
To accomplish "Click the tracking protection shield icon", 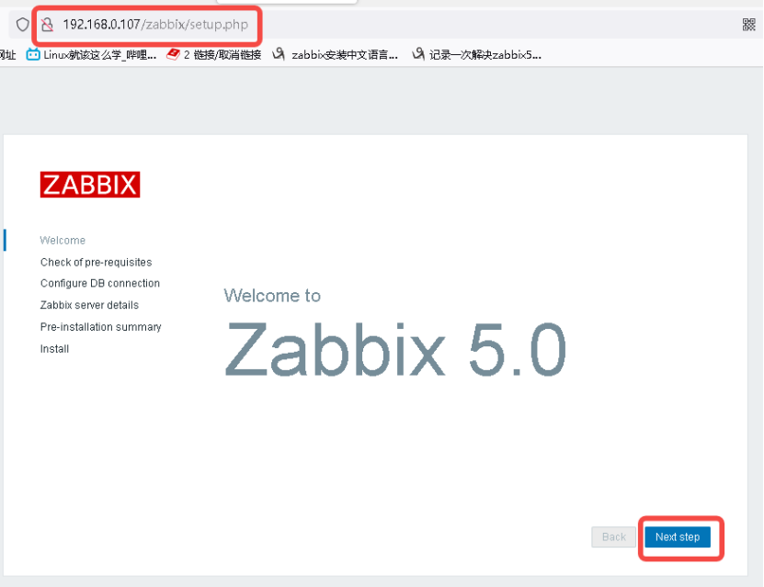I will click(x=22, y=24).
